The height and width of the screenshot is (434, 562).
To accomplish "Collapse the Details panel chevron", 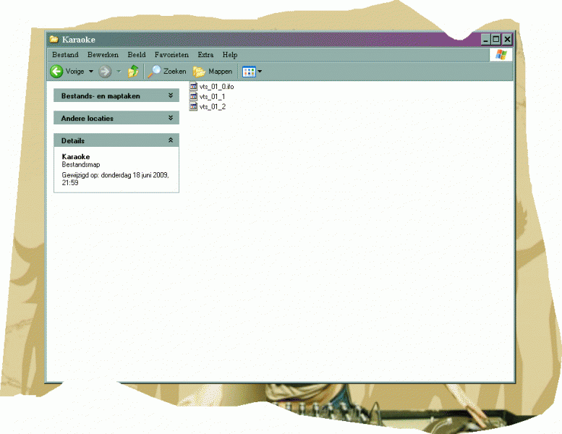I will 171,140.
